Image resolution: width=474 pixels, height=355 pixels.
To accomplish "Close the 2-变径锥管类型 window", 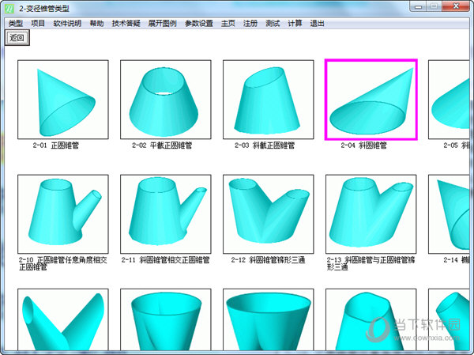I will pos(456,6).
